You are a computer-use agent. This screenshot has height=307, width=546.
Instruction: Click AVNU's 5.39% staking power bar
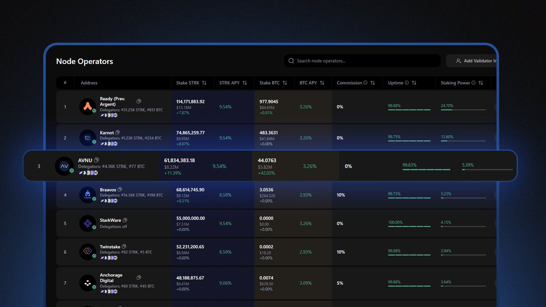(x=487, y=170)
